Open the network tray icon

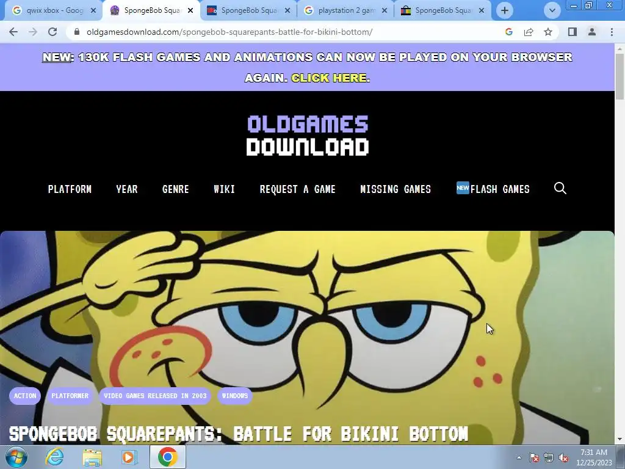click(x=549, y=457)
